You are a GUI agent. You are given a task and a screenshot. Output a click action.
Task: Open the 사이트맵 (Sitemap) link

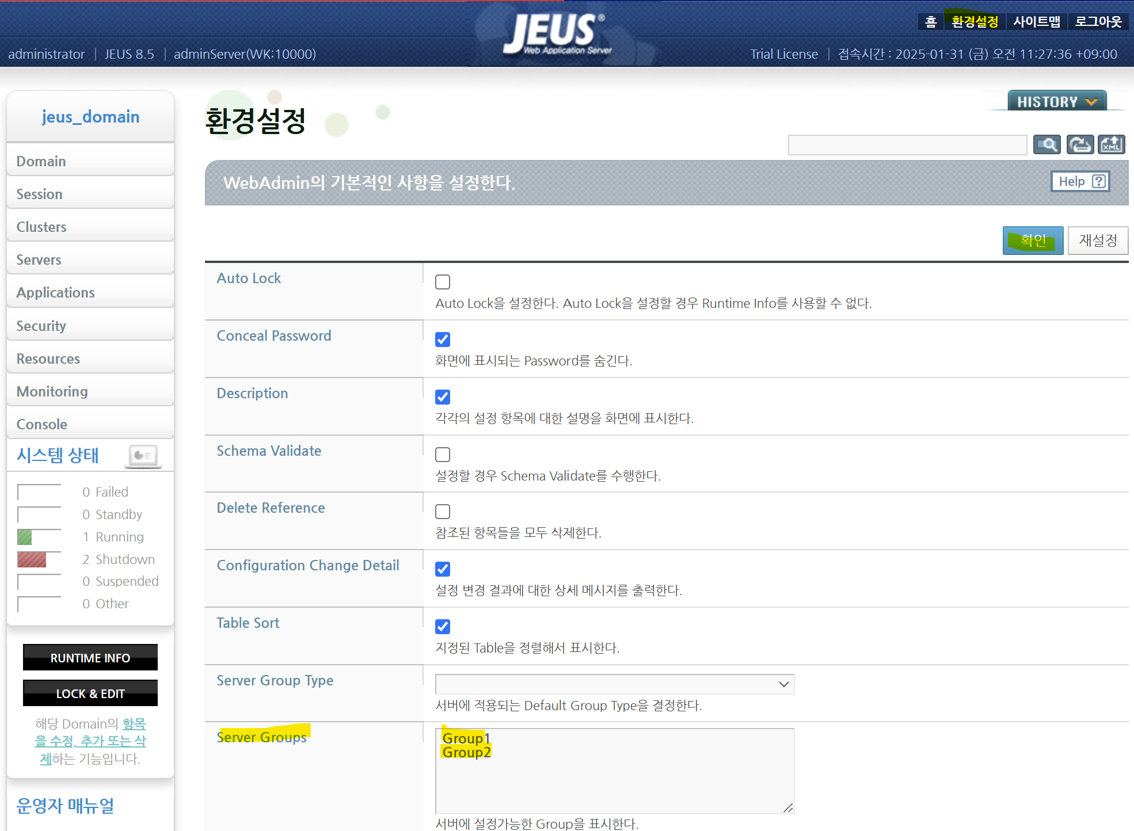click(x=1036, y=22)
